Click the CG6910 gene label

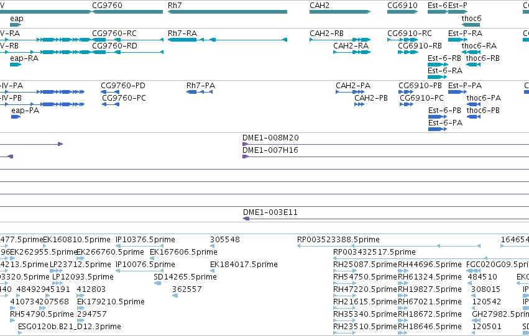click(402, 6)
